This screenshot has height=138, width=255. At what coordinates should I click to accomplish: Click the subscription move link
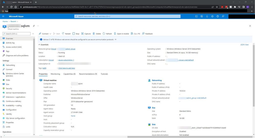[51, 60]
